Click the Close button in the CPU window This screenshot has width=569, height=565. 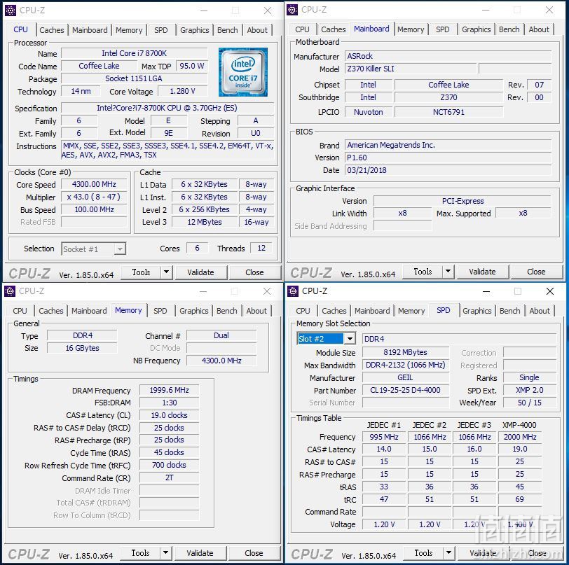pos(254,272)
